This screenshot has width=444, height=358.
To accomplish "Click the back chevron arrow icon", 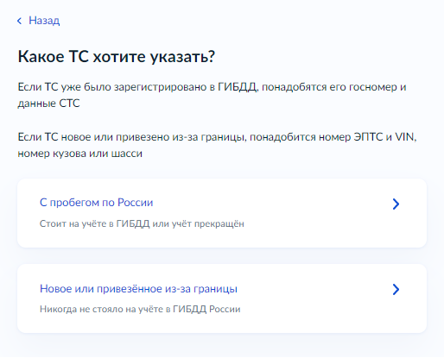I will tap(19, 21).
